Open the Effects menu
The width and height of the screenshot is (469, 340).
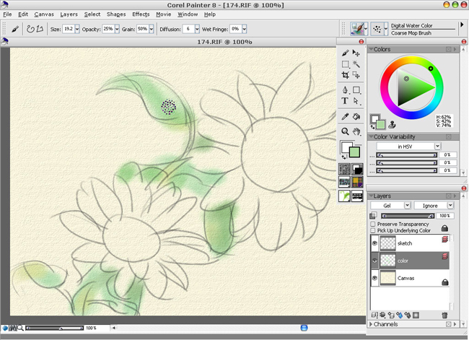tap(141, 14)
